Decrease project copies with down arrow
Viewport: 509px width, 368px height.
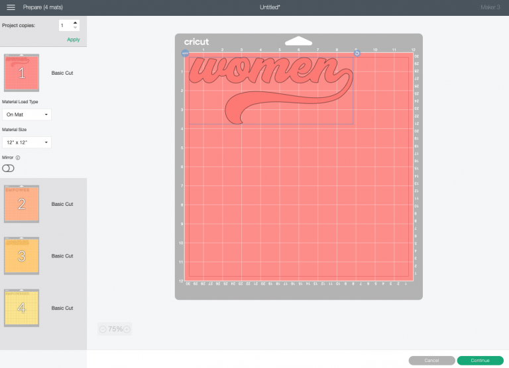[x=75, y=28]
